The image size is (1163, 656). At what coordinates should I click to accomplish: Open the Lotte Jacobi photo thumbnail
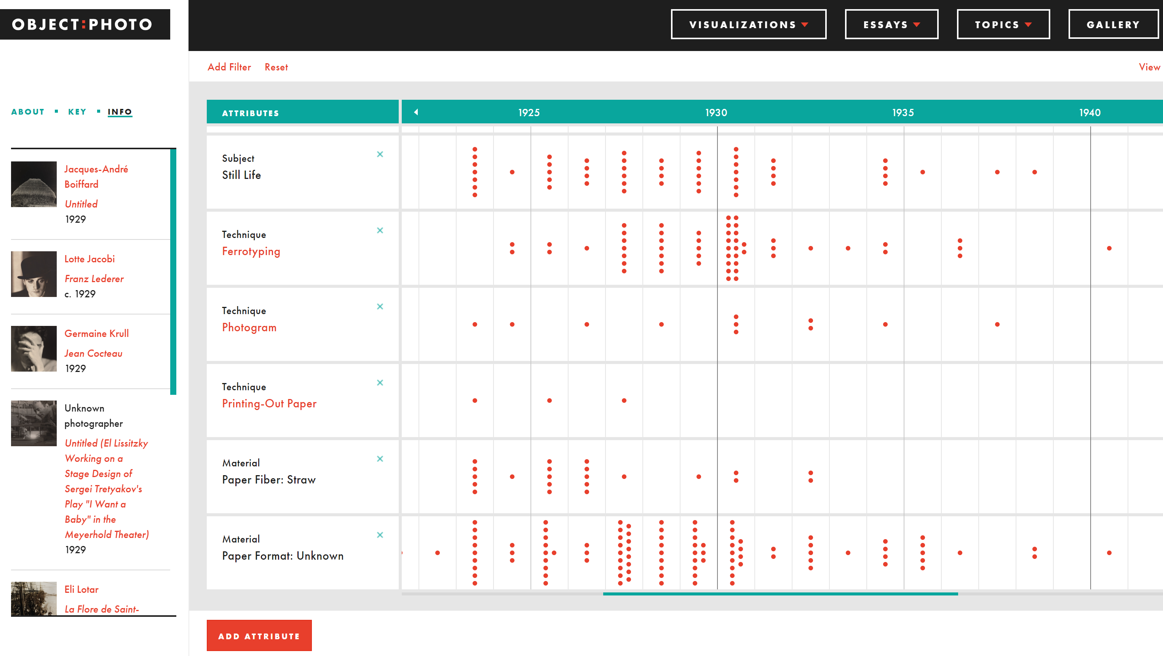click(34, 274)
